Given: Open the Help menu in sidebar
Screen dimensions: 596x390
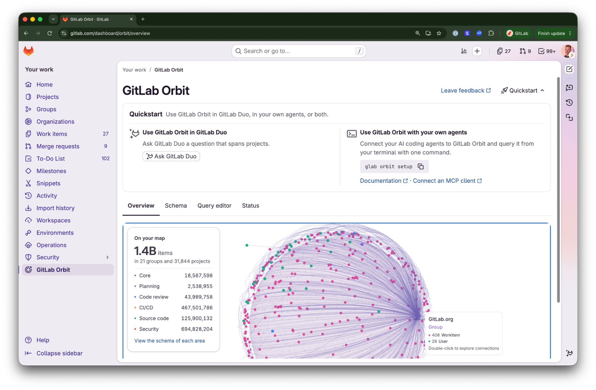Looking at the screenshot, I should click(x=37, y=340).
